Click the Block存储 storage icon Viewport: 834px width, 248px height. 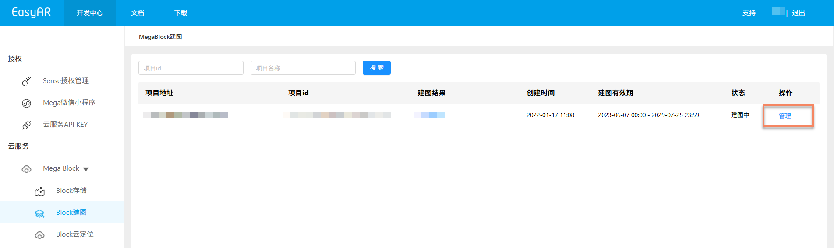40,191
